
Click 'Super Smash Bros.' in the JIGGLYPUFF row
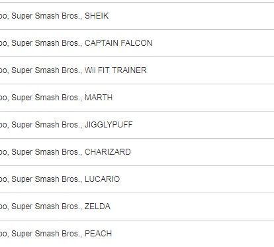46,125
